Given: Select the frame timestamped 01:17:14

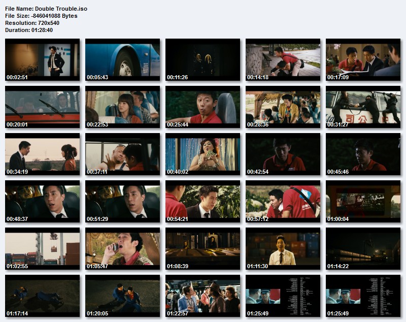Looking at the screenshot, I should 43,296.
